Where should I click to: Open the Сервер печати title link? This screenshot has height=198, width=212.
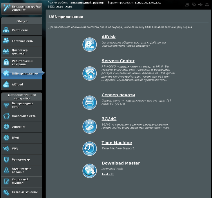(118, 95)
